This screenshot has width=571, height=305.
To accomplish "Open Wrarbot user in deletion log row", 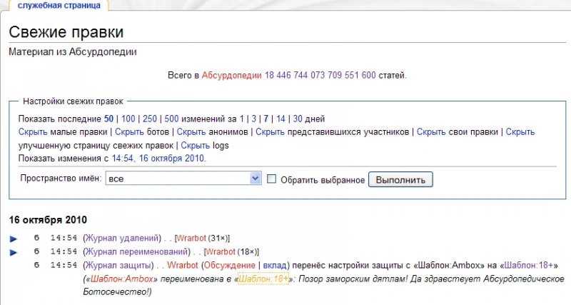I will click(x=191, y=238).
